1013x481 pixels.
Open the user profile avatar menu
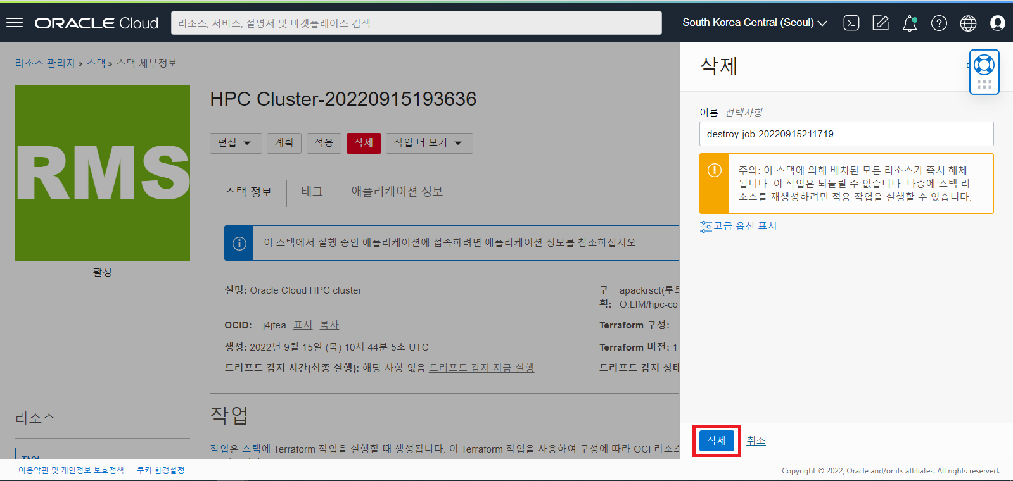[x=997, y=23]
